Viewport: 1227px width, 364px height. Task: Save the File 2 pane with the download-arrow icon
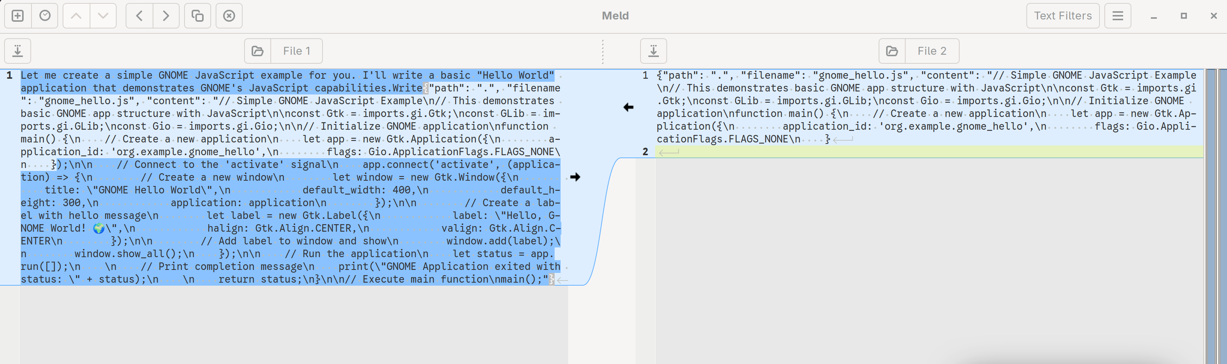click(654, 51)
